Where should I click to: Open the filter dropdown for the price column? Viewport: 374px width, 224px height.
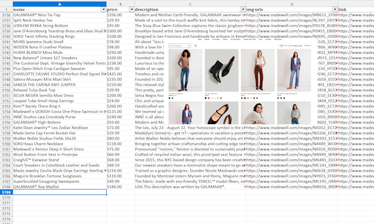pos(131,9)
